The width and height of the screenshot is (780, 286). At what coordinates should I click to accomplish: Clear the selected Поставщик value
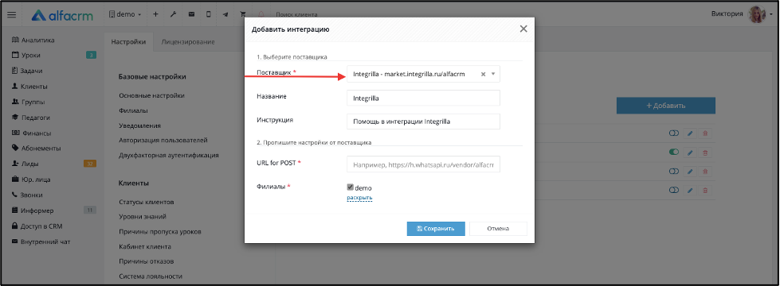[483, 75]
